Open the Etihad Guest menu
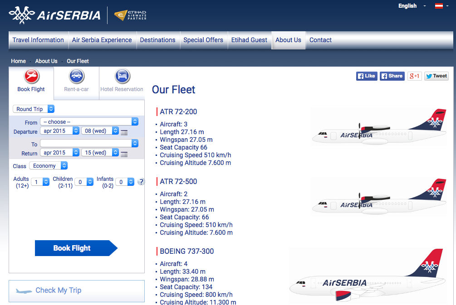456x305 pixels. point(249,40)
